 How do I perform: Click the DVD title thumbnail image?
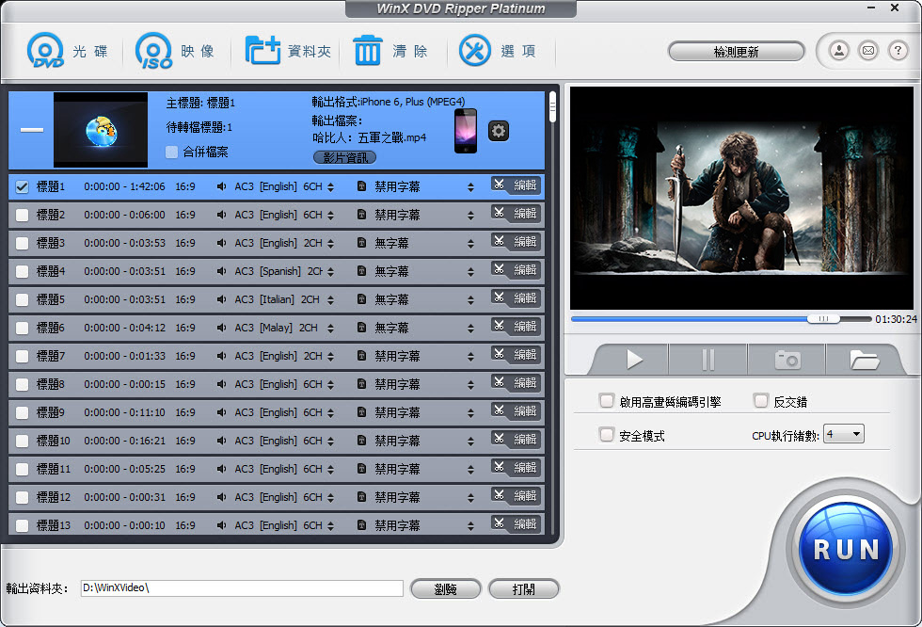101,130
